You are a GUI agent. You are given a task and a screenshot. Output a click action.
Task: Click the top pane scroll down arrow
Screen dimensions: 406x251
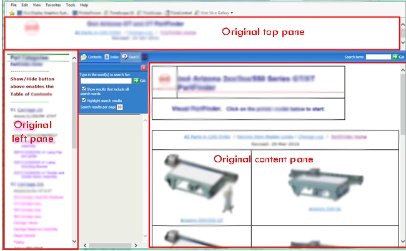[403, 42]
